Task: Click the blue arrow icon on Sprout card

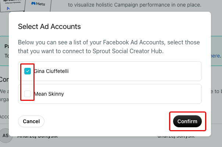Action: coord(8,8)
